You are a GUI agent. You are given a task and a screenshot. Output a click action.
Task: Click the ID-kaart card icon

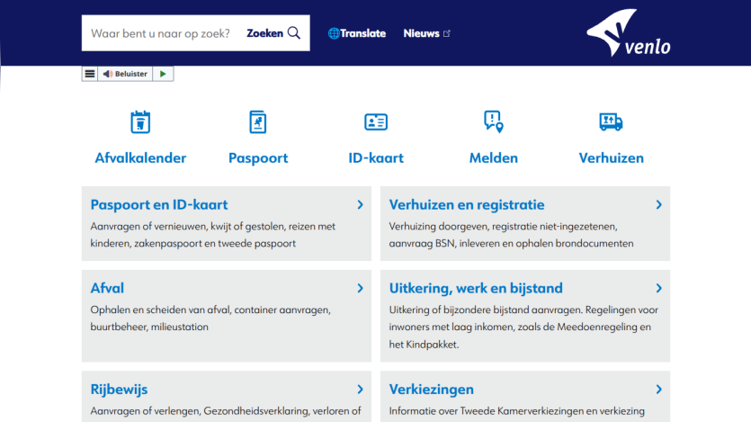click(376, 121)
